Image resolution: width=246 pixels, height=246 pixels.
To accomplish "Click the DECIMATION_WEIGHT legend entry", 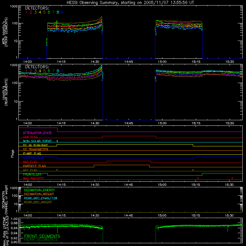I will (39, 194).
